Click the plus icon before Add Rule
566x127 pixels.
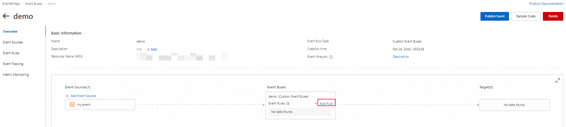tap(316, 103)
